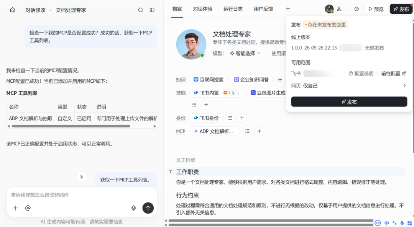Open ADP 文档解析 MCP chip
Screen dimensions: 414x227
pos(214,131)
